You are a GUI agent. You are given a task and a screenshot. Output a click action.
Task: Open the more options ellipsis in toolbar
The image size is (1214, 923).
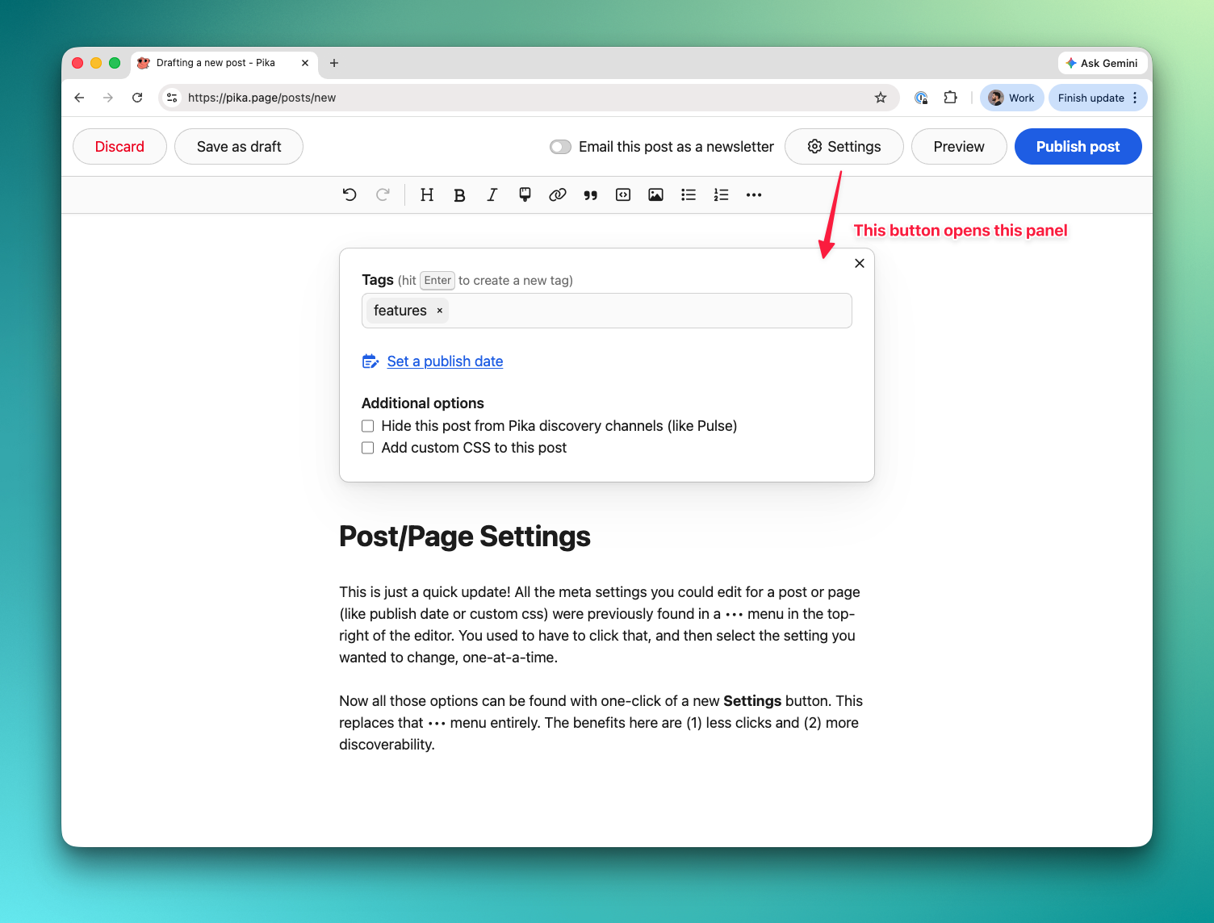click(x=754, y=194)
